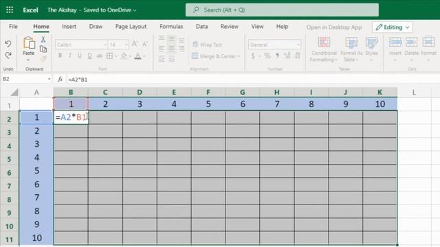Switch to the Formulas tab
Image resolution: width=440 pixels, height=247 pixels.
pyautogui.click(x=171, y=27)
